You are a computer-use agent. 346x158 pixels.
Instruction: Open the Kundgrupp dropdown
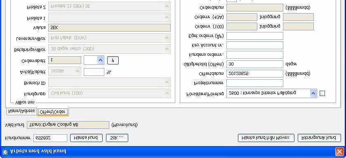pyautogui.click(x=109, y=94)
